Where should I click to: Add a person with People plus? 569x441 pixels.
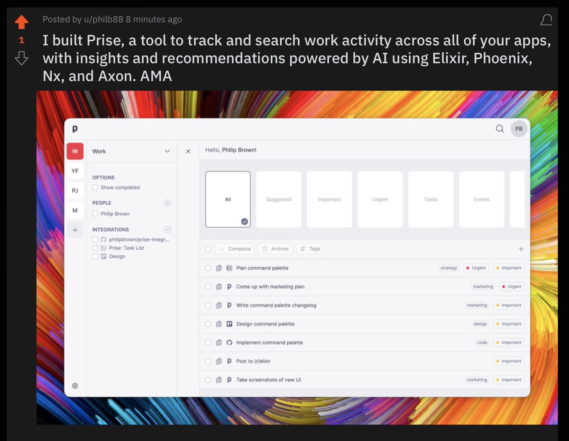pyautogui.click(x=167, y=203)
